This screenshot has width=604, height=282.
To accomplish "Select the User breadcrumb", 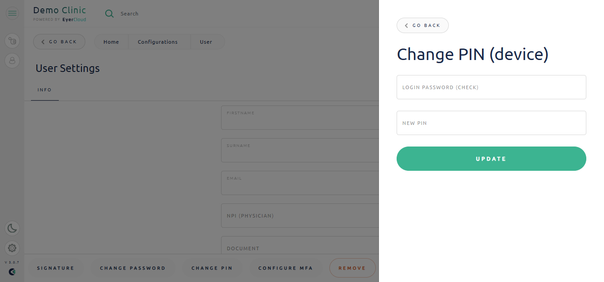I will [x=206, y=42].
